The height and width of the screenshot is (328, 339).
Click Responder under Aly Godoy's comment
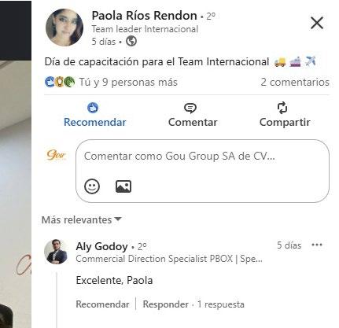(x=165, y=304)
